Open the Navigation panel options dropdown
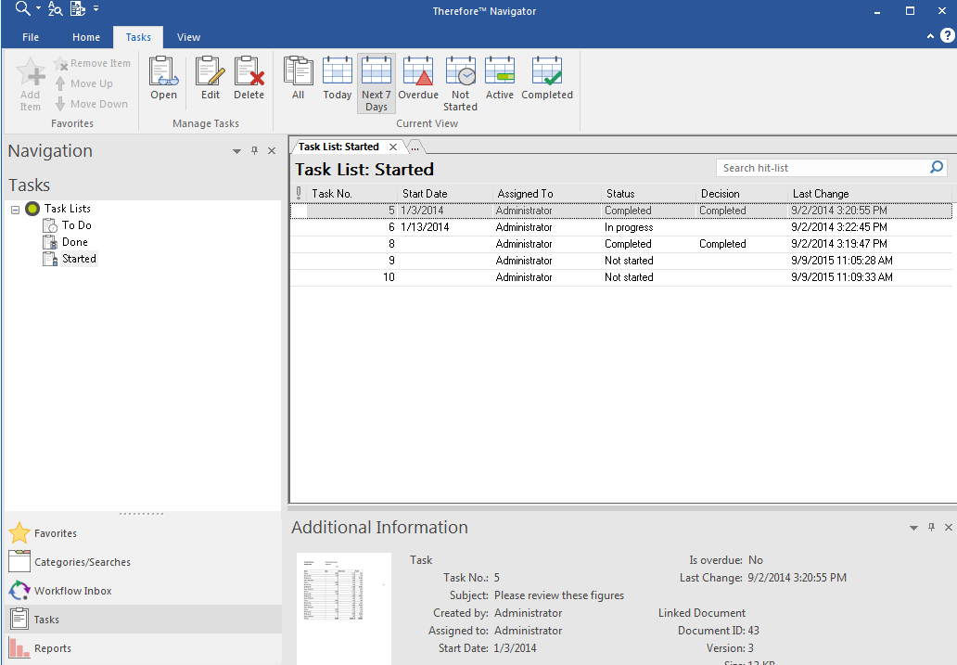The height and width of the screenshot is (665, 957). (x=236, y=150)
